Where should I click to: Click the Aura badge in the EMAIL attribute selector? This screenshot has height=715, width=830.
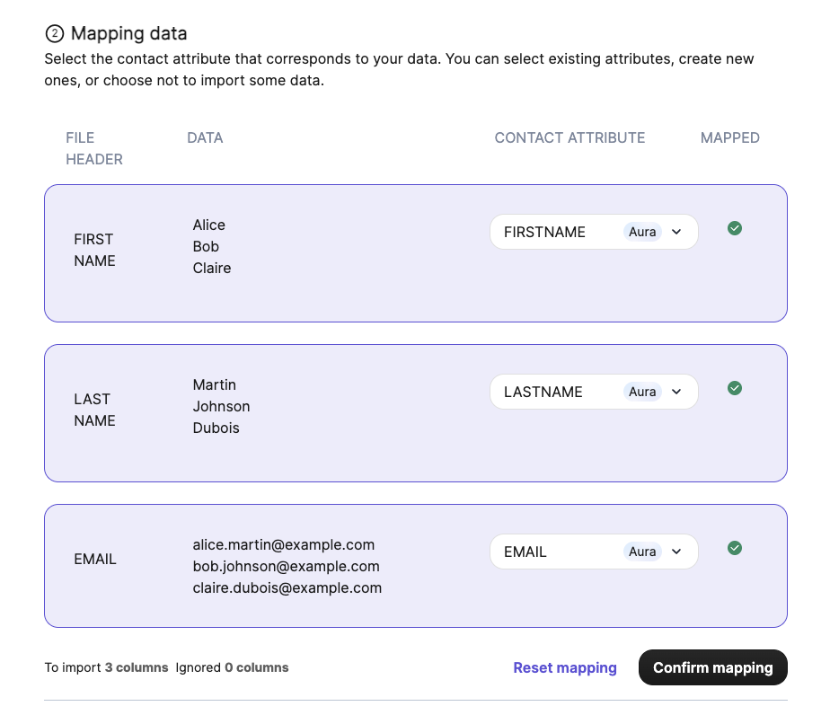coord(642,552)
